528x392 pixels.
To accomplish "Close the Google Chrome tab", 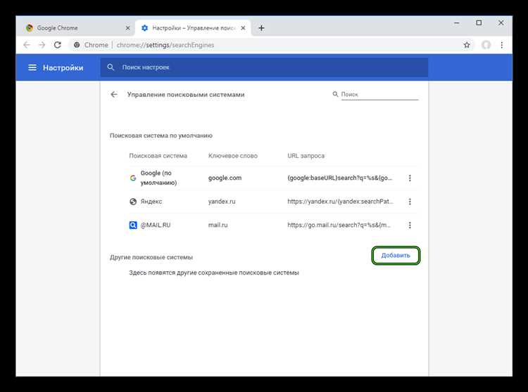I will click(127, 28).
